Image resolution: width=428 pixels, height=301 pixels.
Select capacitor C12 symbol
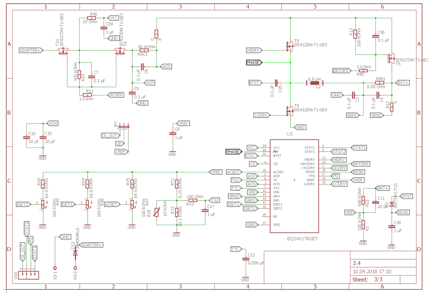click(245, 259)
